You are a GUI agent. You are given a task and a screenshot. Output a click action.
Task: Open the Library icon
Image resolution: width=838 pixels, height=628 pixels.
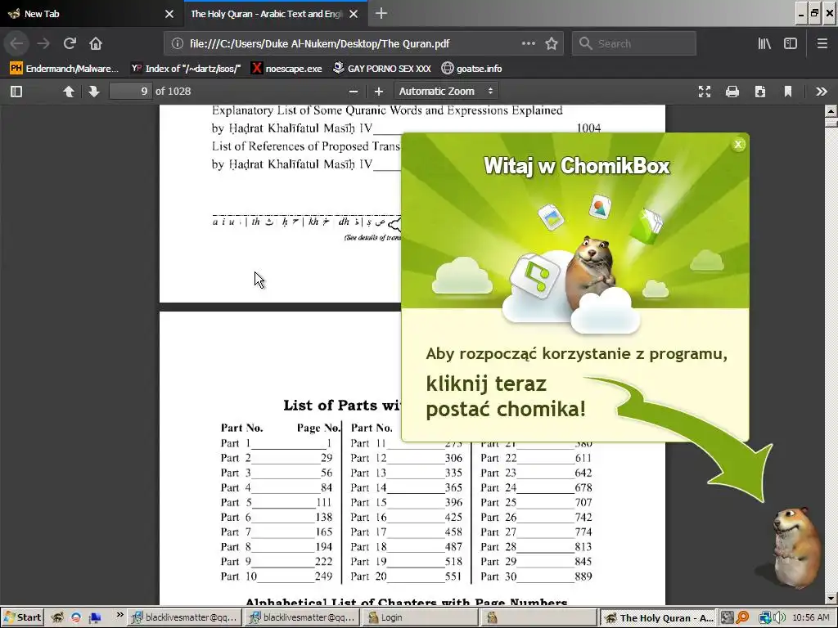click(764, 43)
